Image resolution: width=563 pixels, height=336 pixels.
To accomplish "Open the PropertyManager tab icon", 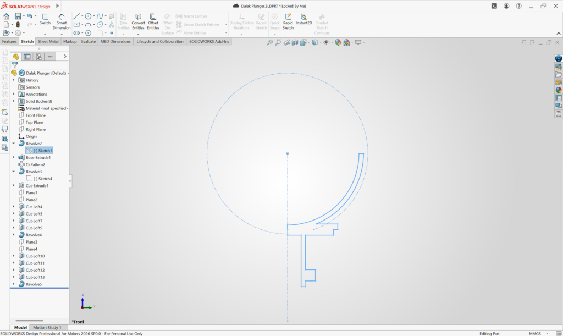I will [27, 56].
